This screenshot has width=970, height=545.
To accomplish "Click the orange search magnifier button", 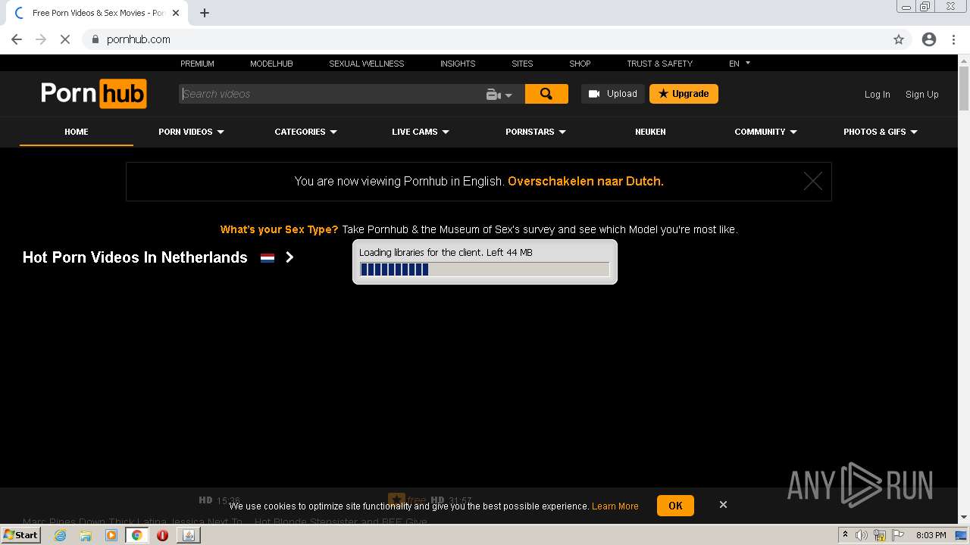I will click(546, 94).
